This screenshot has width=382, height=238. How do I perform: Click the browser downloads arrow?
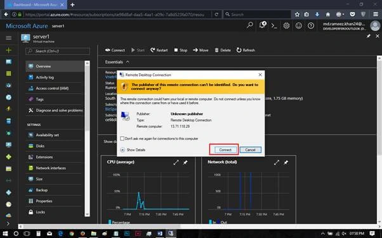[x=317, y=15]
